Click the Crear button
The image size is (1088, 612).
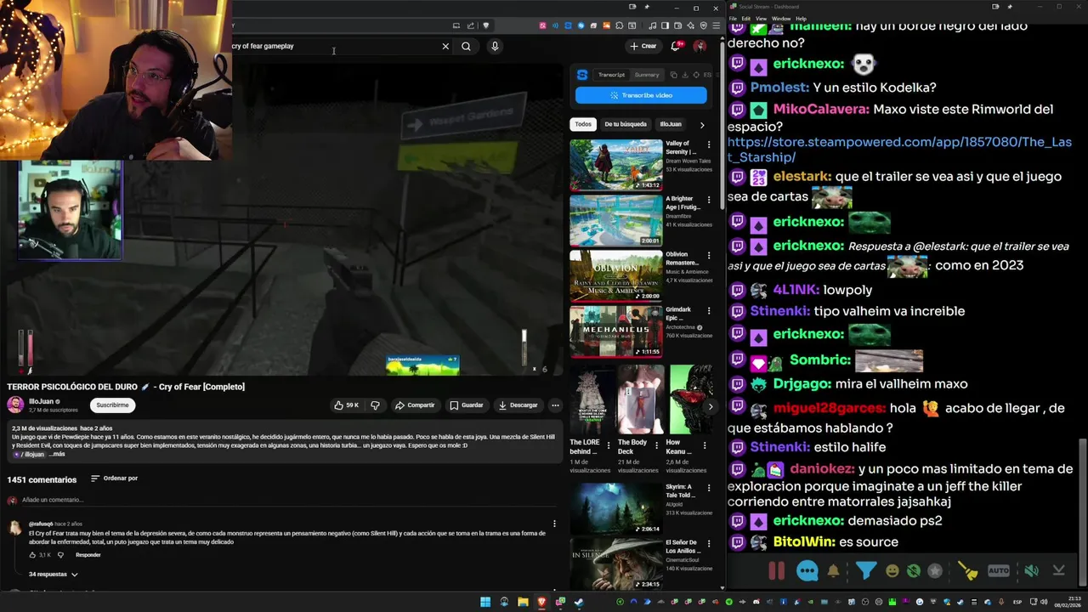tap(643, 46)
